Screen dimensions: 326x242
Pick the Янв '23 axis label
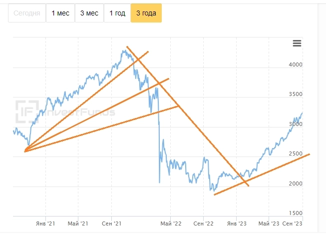point(237,224)
